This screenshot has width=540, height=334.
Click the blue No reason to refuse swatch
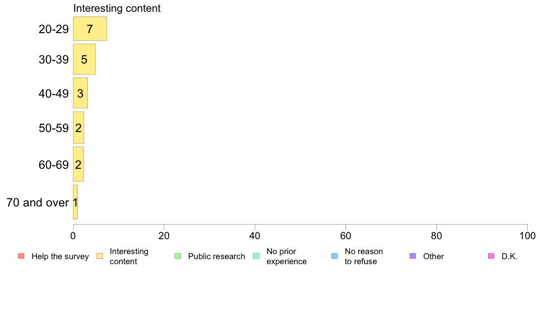click(335, 256)
